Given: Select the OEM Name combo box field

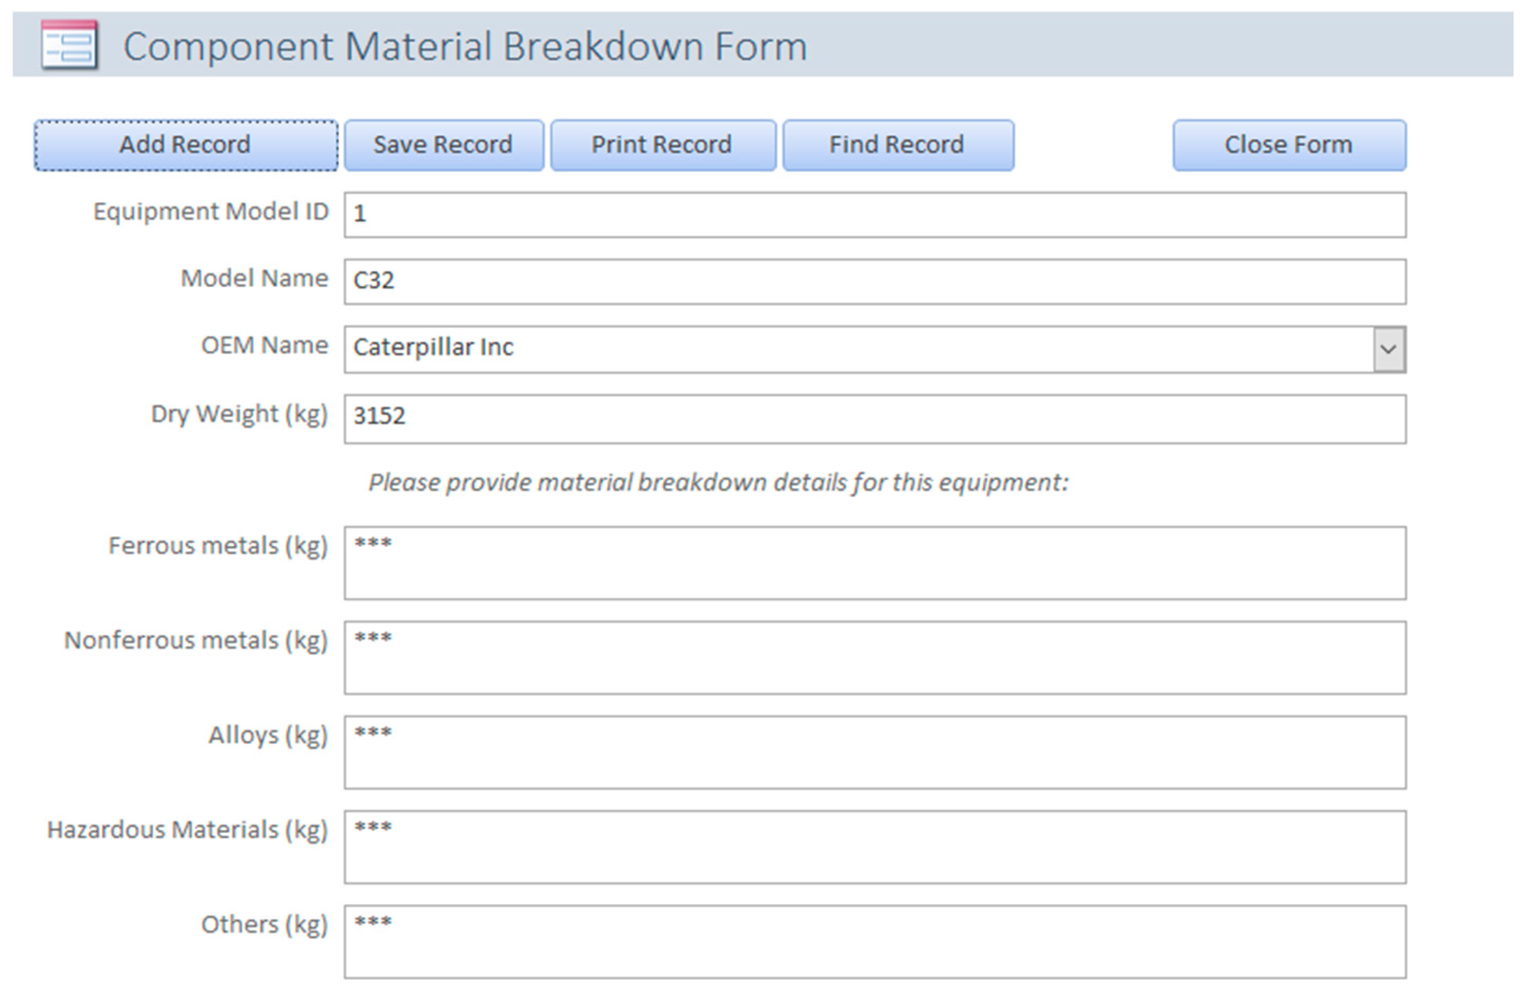Looking at the screenshot, I should (x=858, y=349).
